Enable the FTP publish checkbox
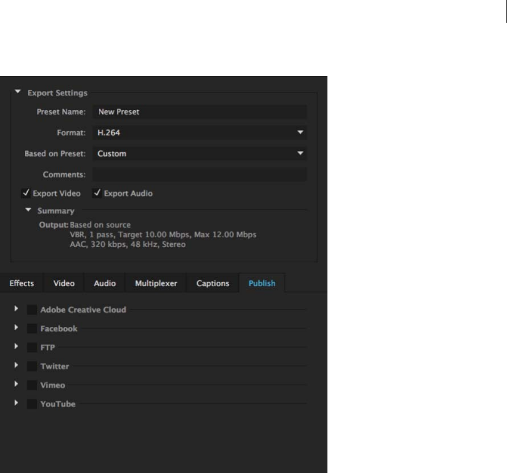 (x=32, y=348)
